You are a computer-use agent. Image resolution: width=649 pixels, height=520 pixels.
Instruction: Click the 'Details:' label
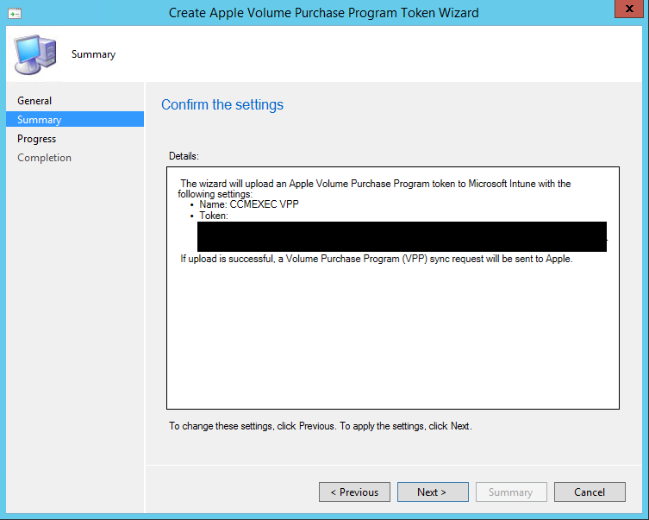click(184, 156)
